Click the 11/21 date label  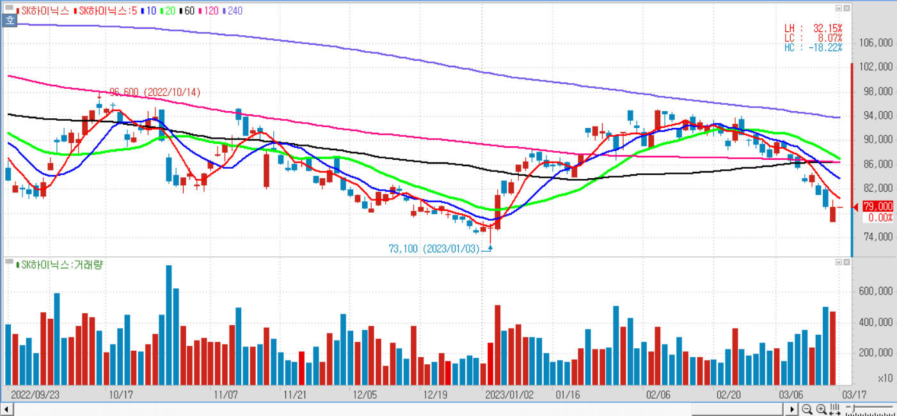pyautogui.click(x=295, y=395)
